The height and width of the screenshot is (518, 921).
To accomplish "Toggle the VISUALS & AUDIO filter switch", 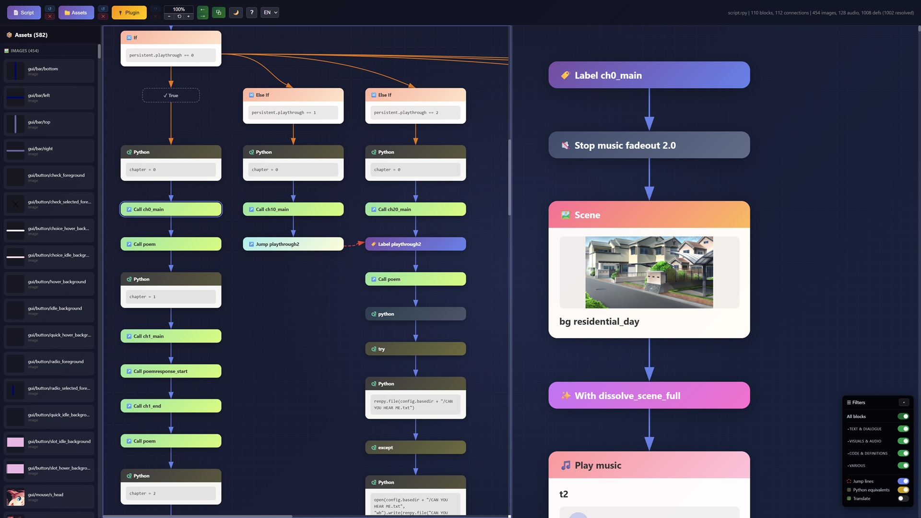I will click(x=903, y=441).
